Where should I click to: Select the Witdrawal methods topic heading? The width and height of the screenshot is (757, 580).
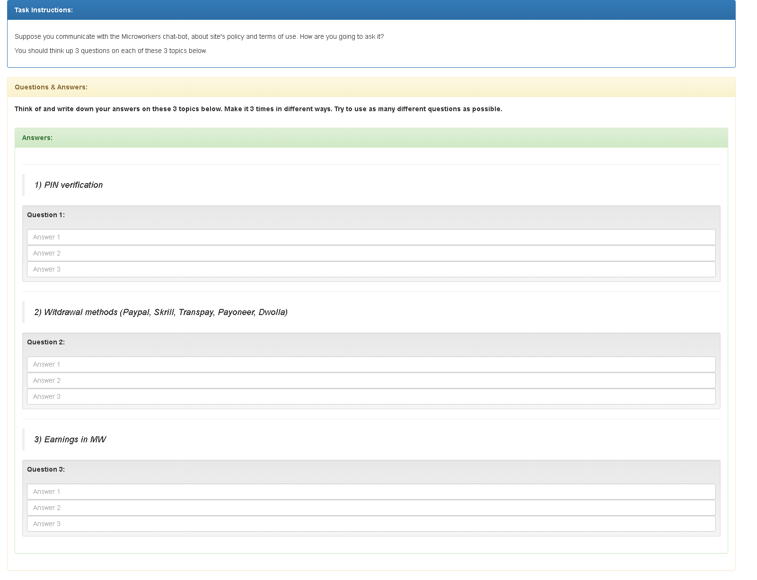click(x=161, y=312)
